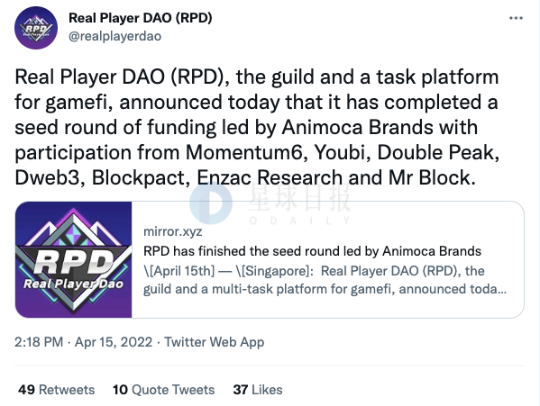Click the tweet text line mentioning Momentum6
The image size is (540, 406).
coord(257,152)
